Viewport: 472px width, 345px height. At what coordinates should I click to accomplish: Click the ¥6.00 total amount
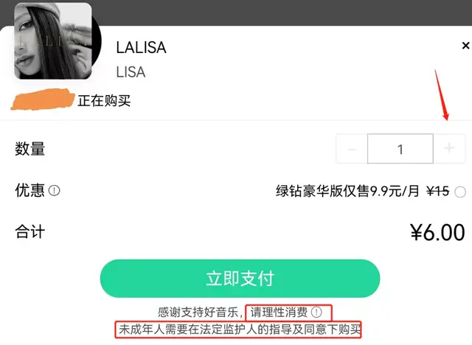[437, 232]
